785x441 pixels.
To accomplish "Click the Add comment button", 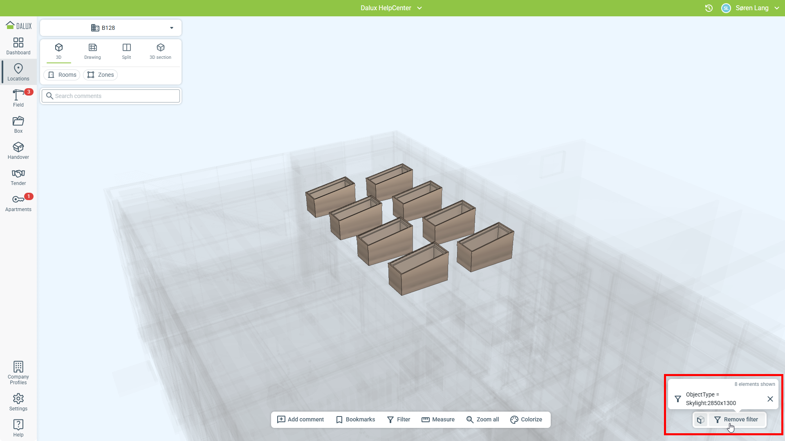I will 301,419.
